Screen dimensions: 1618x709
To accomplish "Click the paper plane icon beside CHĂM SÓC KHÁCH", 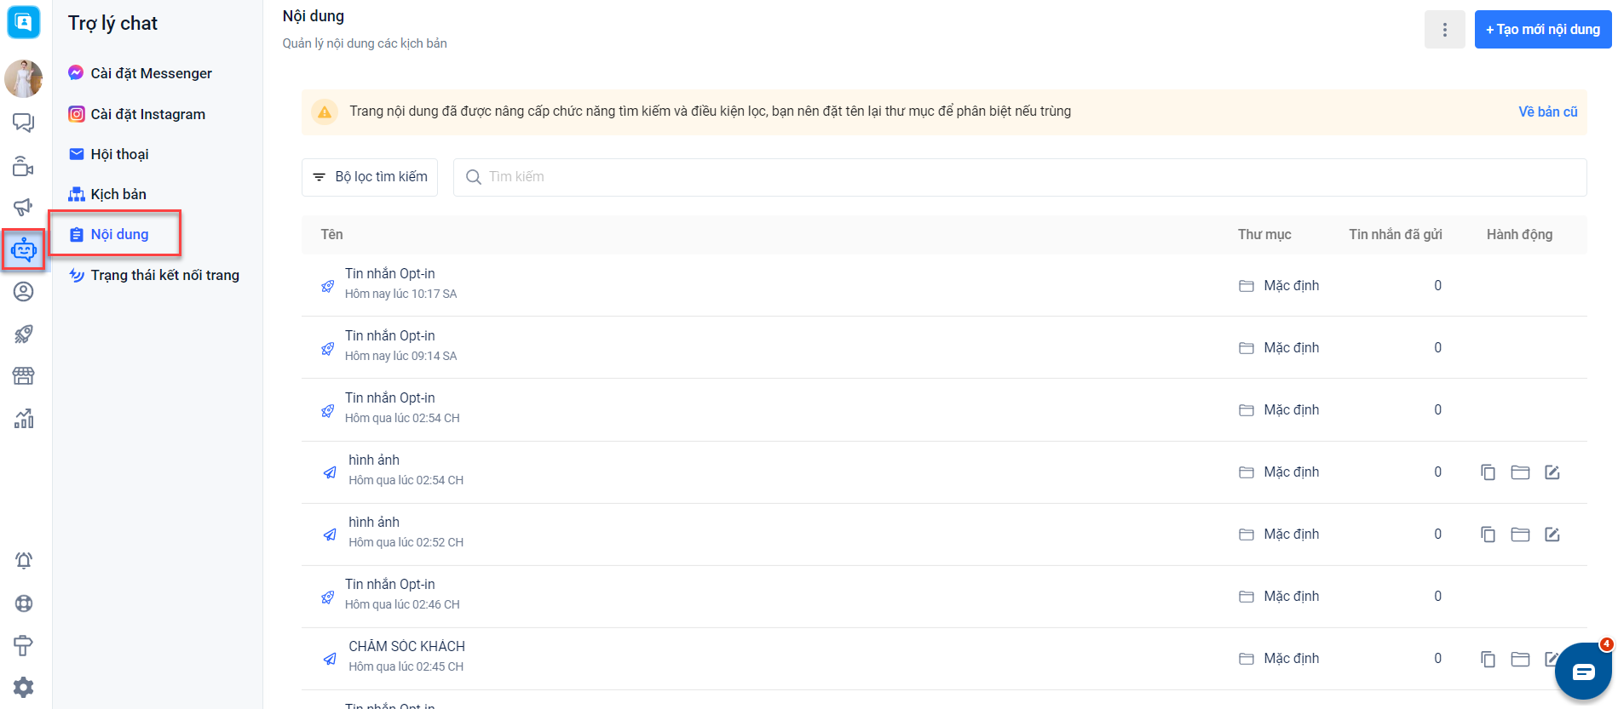I will click(330, 659).
